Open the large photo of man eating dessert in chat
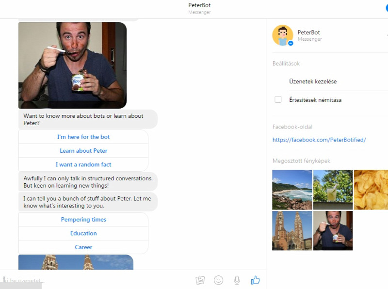 [72, 65]
